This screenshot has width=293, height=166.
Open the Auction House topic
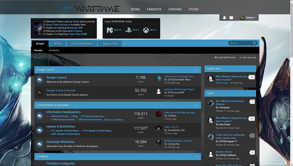coord(224,152)
